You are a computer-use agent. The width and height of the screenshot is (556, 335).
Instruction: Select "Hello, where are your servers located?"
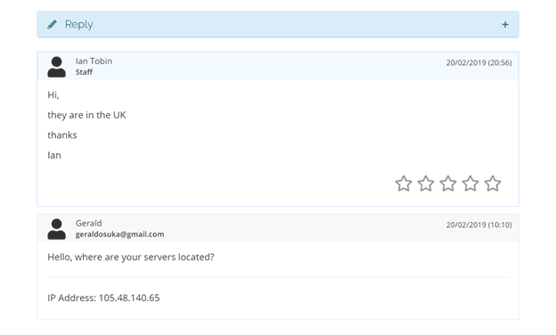(131, 257)
